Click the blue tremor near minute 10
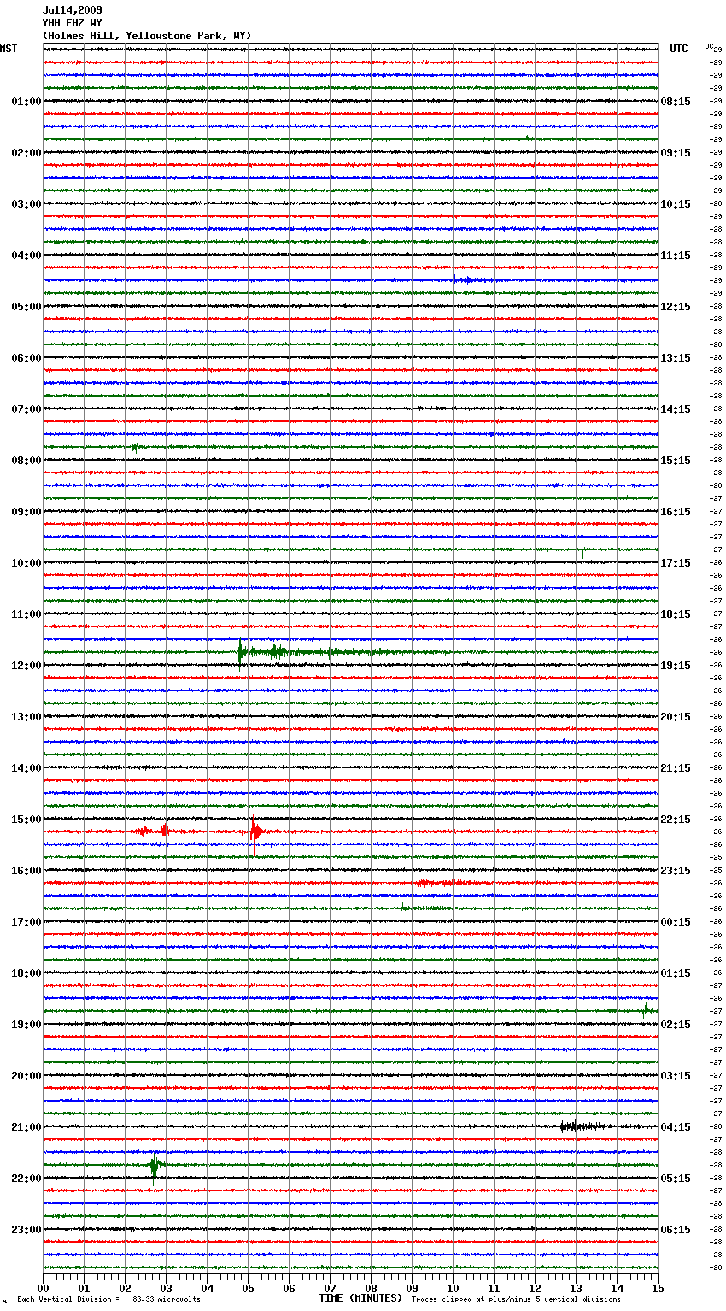The height and width of the screenshot is (1311, 726). (x=472, y=280)
